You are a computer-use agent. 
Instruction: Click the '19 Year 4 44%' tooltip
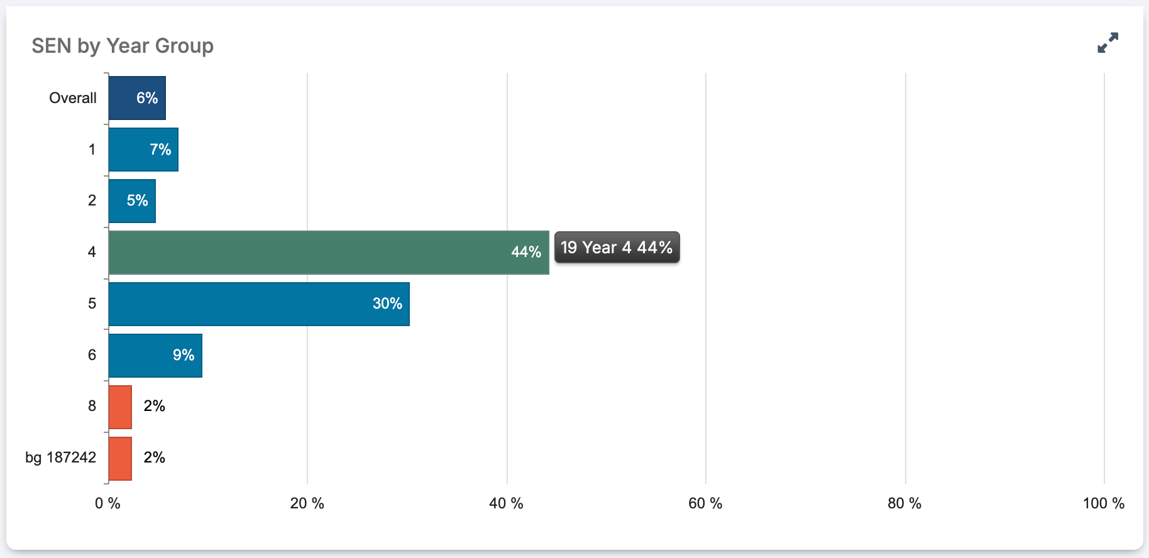pos(617,248)
